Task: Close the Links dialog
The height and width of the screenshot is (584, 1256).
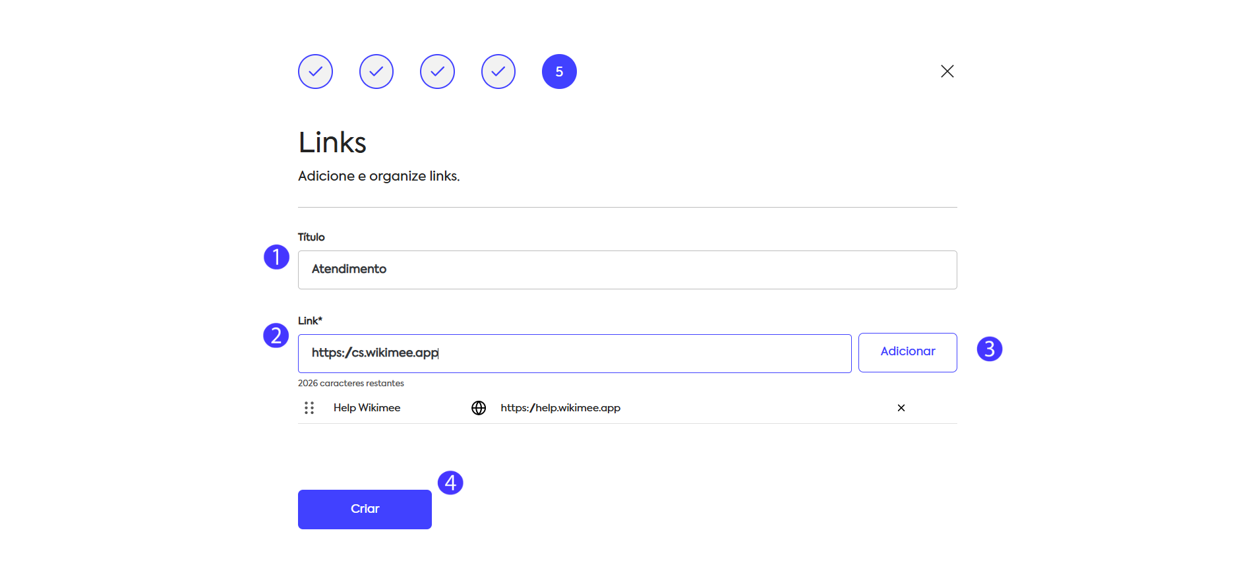Action: click(x=947, y=71)
